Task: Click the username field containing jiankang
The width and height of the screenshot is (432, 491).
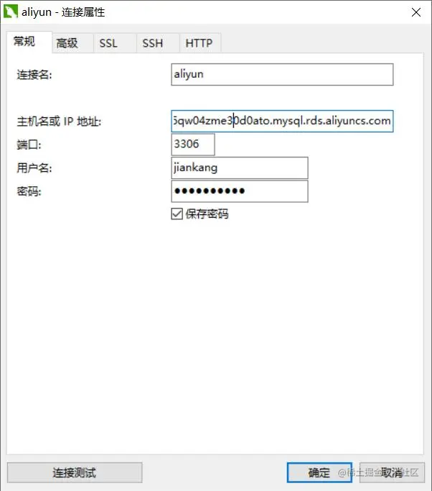Action: [x=240, y=168]
